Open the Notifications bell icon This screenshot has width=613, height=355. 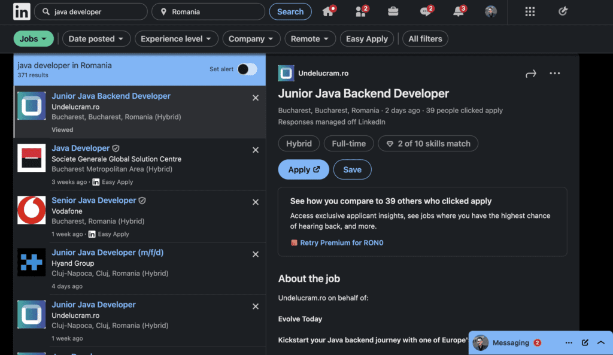459,11
